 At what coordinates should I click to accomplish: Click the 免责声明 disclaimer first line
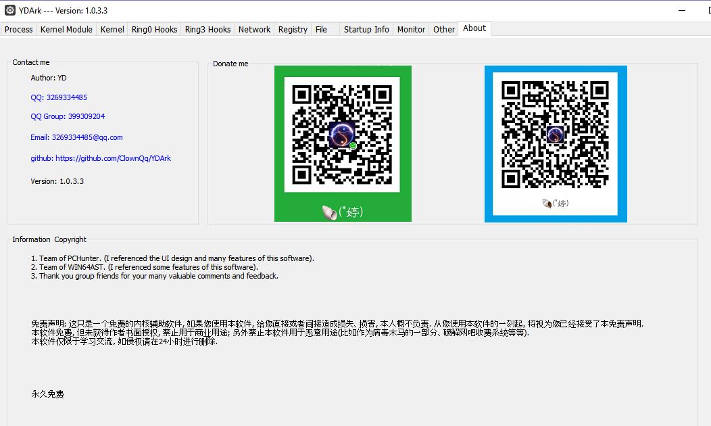click(x=337, y=324)
